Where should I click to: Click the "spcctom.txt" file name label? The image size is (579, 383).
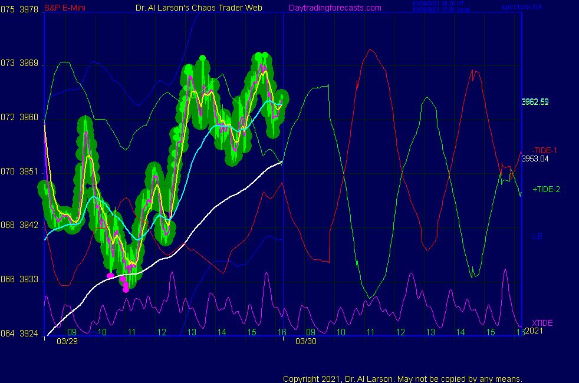521,6
